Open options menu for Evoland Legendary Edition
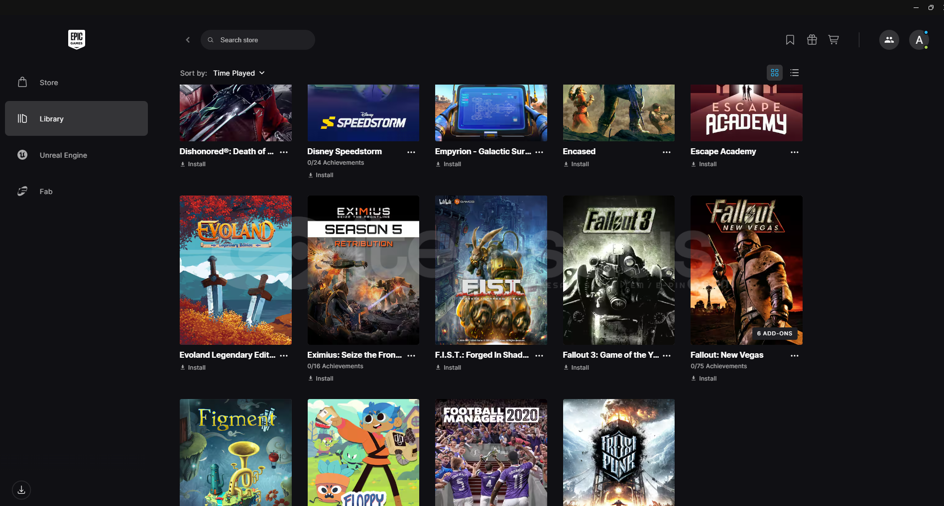This screenshot has width=944, height=506. [x=284, y=356]
